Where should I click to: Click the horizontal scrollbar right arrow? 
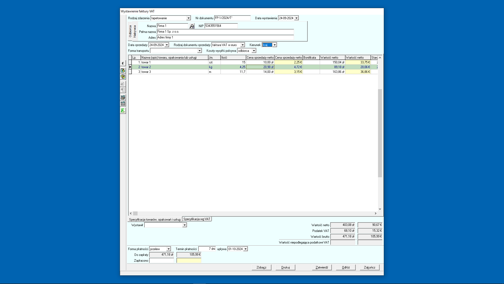[x=375, y=214]
